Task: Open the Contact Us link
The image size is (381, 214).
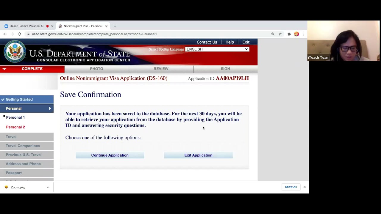Action: (x=207, y=42)
